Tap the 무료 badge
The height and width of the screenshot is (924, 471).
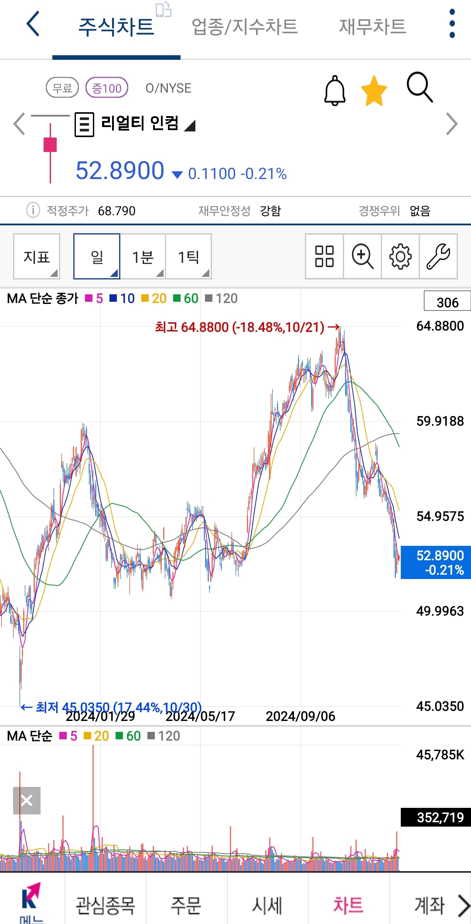(x=62, y=88)
